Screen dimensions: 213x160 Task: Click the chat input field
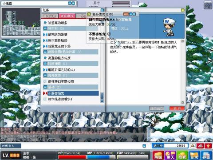(82, 146)
